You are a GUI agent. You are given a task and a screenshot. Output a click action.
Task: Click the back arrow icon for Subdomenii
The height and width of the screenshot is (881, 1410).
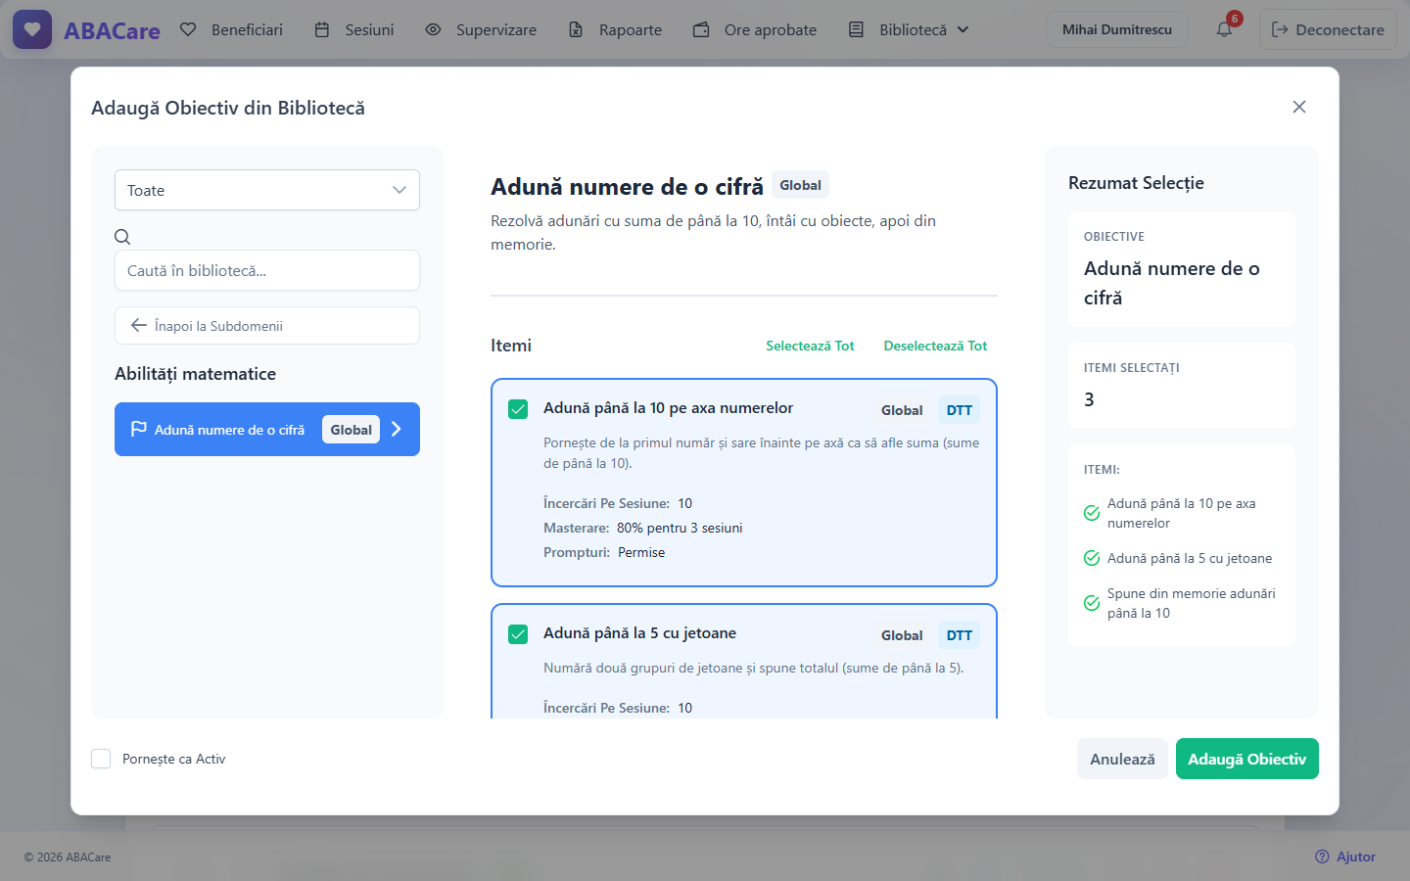point(139,325)
